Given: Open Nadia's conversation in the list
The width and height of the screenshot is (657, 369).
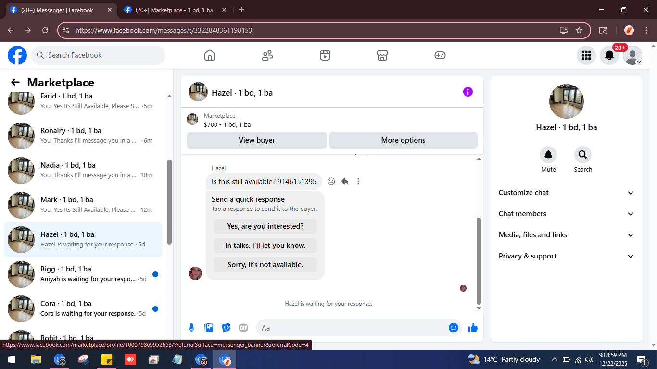Looking at the screenshot, I should coord(83,171).
